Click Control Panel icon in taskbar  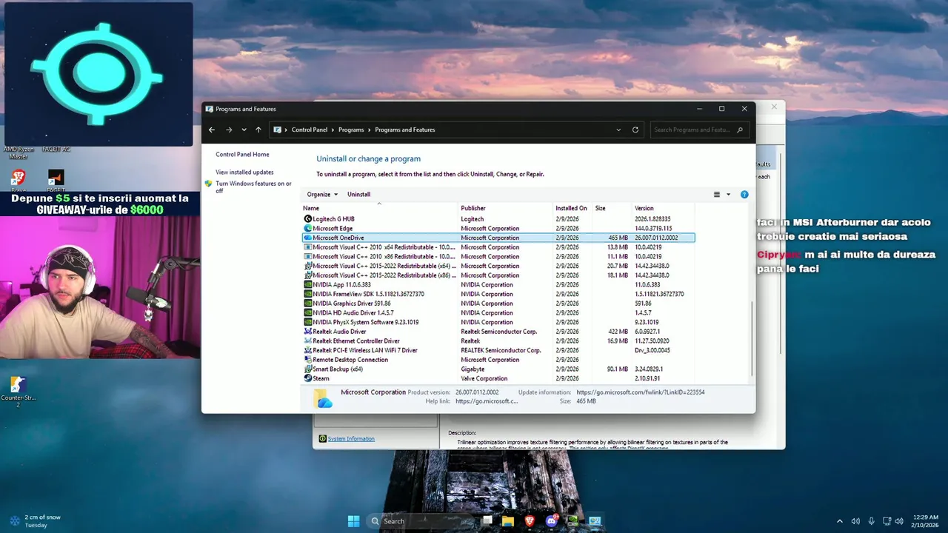tap(595, 520)
